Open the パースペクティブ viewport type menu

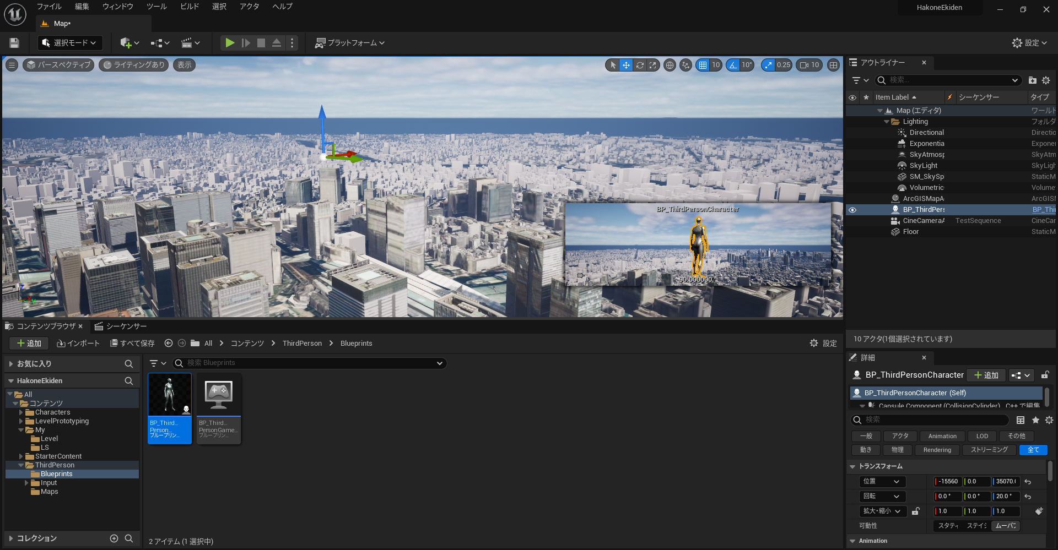point(58,65)
